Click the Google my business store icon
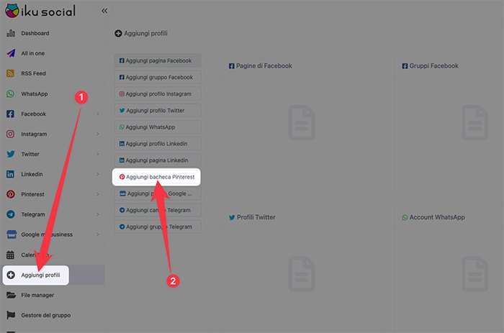The image size is (504, 333). point(12,234)
